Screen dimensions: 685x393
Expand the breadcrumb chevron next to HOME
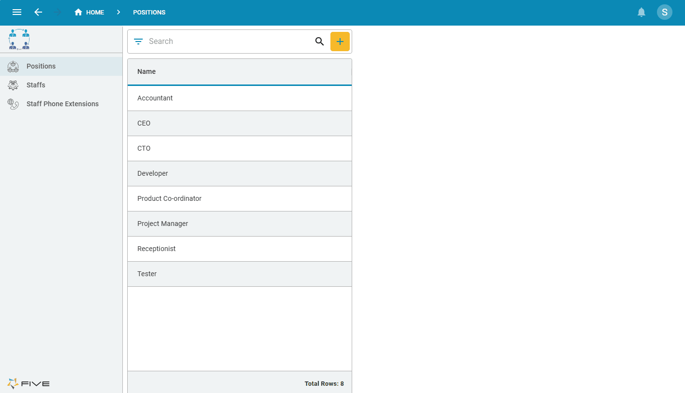point(119,12)
